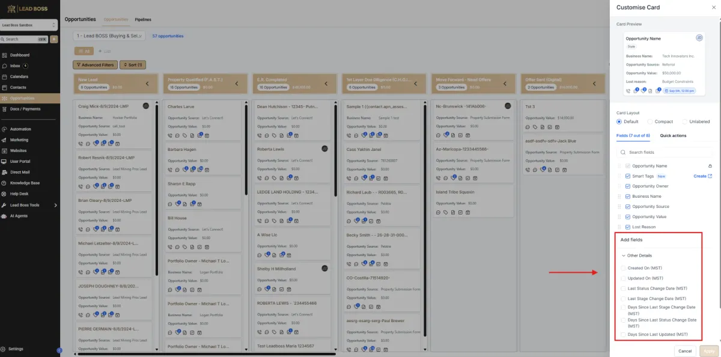The height and width of the screenshot is (357, 721).
Task: Click the tag icon on Charles Larue card
Action: tap(184, 135)
